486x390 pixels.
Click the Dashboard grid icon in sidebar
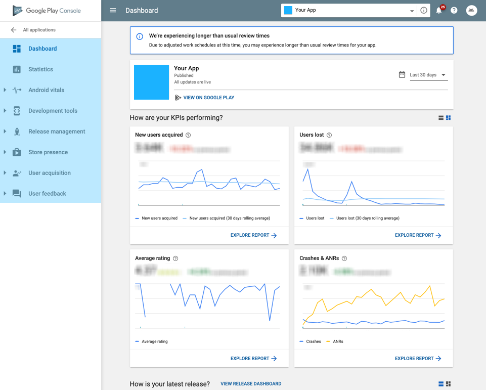[17, 49]
